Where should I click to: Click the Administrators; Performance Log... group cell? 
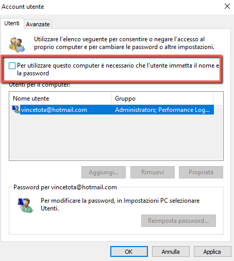pyautogui.click(x=162, y=110)
